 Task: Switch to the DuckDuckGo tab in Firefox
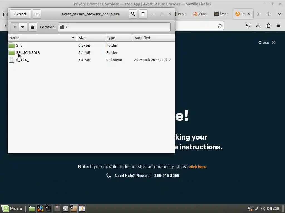[200, 14]
